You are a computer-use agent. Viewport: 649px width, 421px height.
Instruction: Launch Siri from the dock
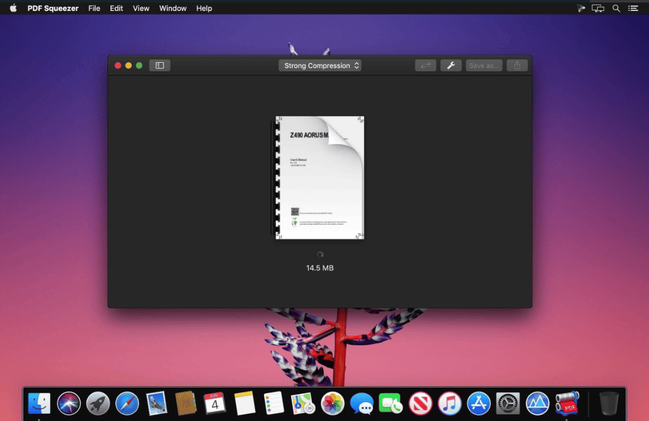point(69,403)
